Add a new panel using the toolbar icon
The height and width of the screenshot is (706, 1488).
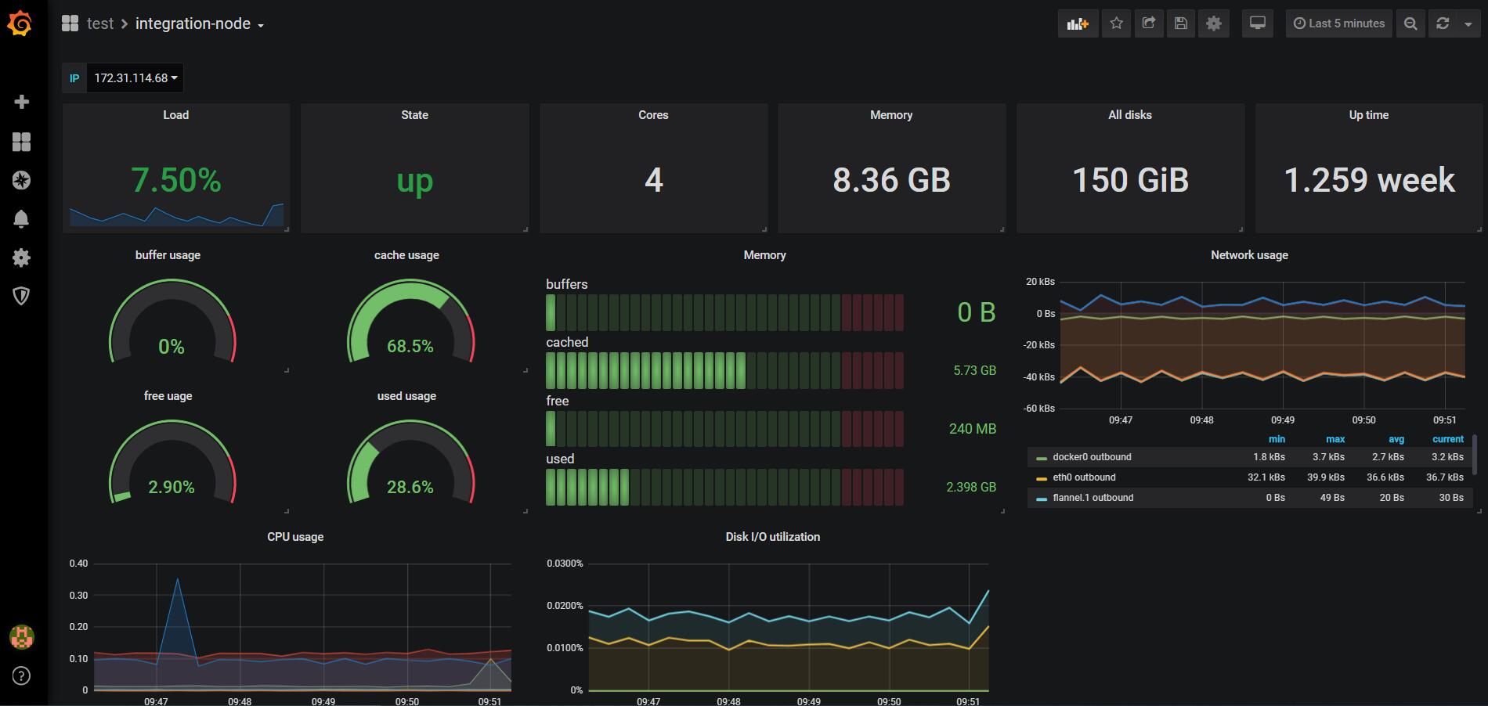pos(1078,23)
